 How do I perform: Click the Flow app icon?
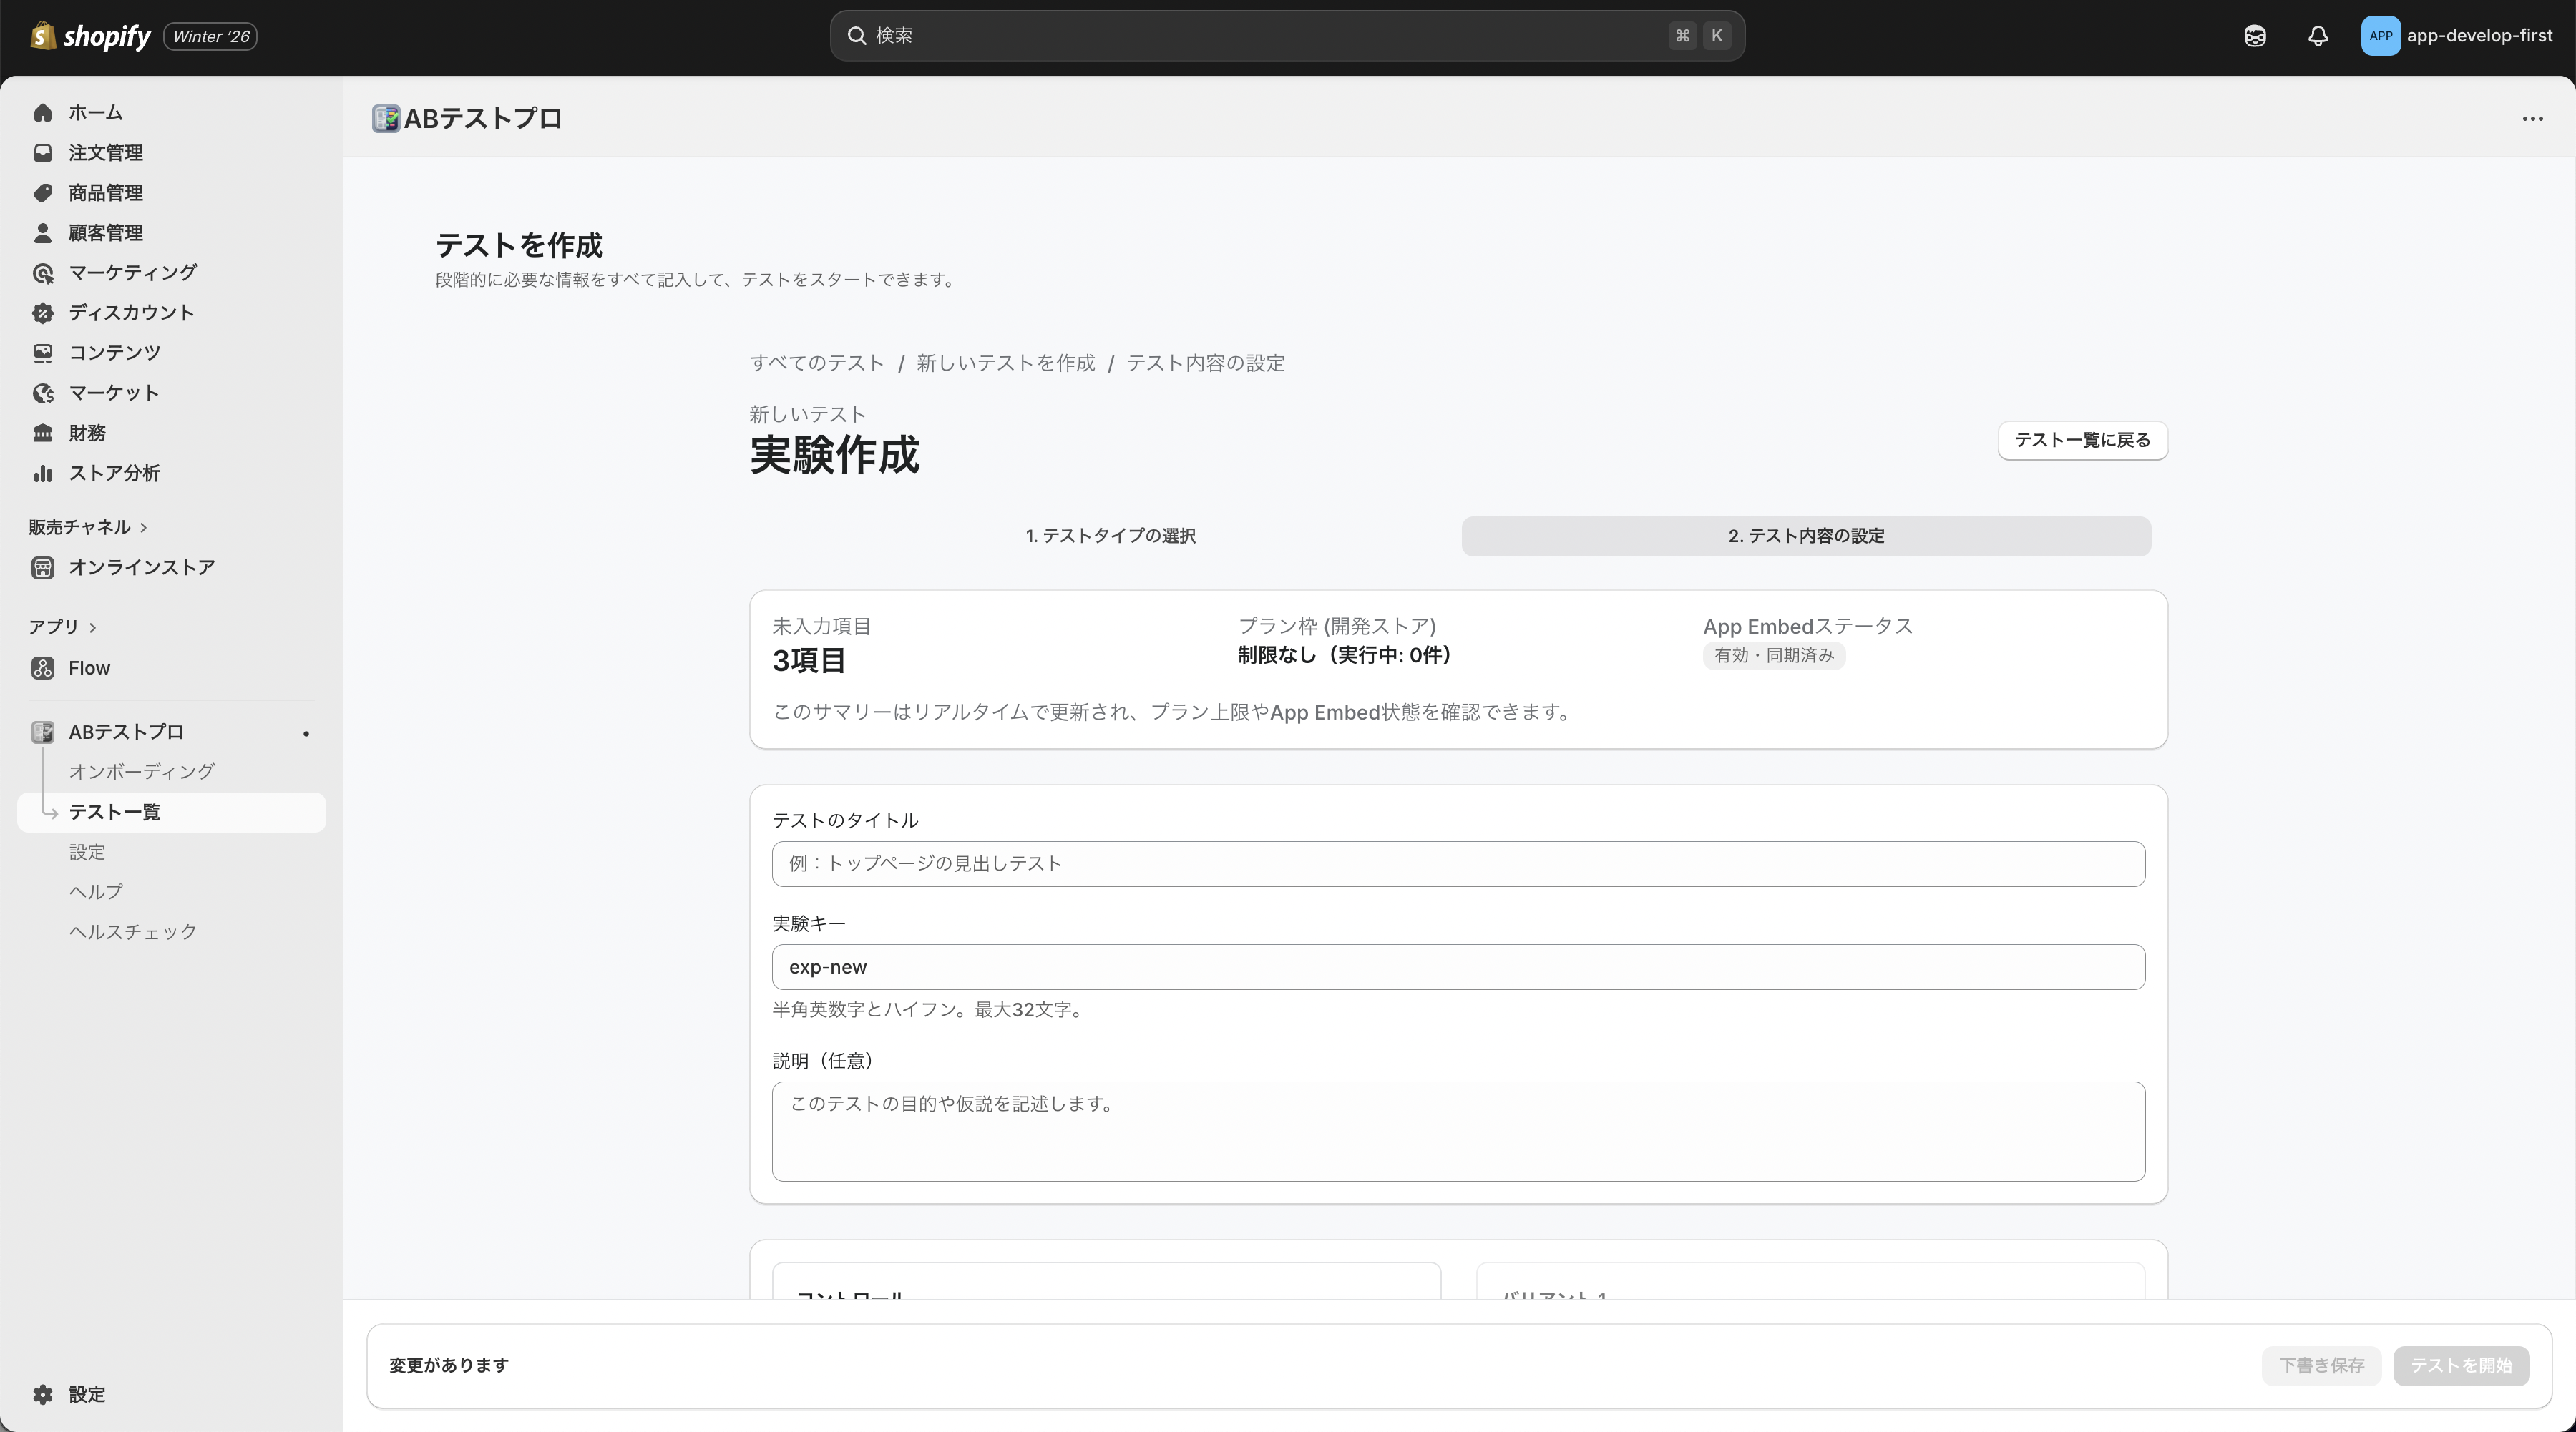[x=42, y=667]
